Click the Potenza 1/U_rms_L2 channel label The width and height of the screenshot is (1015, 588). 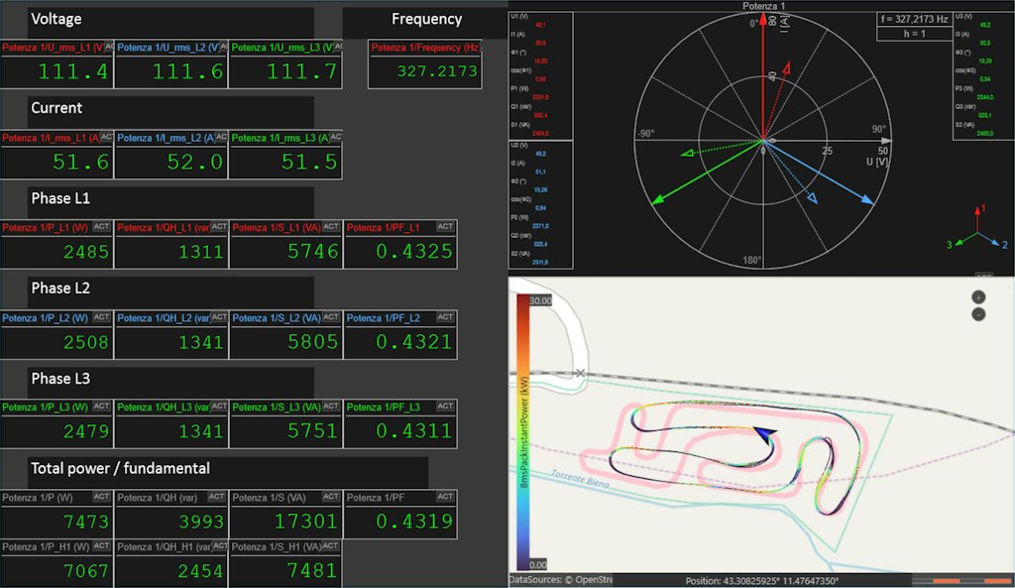[169, 48]
